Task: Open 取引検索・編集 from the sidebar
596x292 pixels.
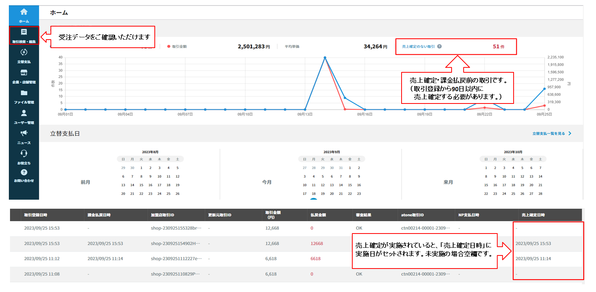Action: coord(24,32)
